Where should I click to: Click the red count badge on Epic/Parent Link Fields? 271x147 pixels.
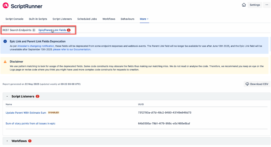69,30
